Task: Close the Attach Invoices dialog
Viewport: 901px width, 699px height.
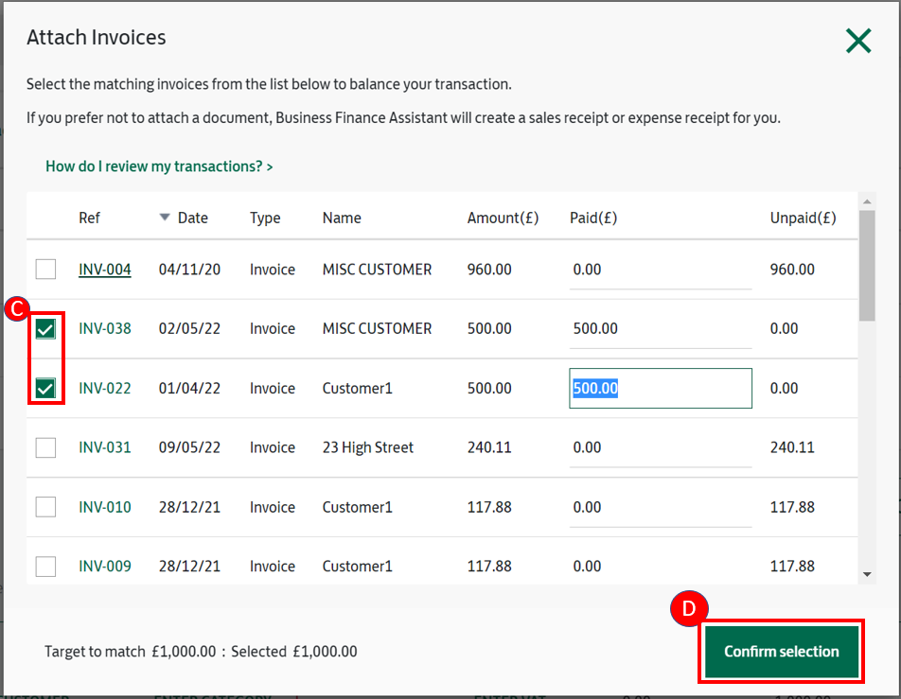Action: pyautogui.click(x=857, y=41)
